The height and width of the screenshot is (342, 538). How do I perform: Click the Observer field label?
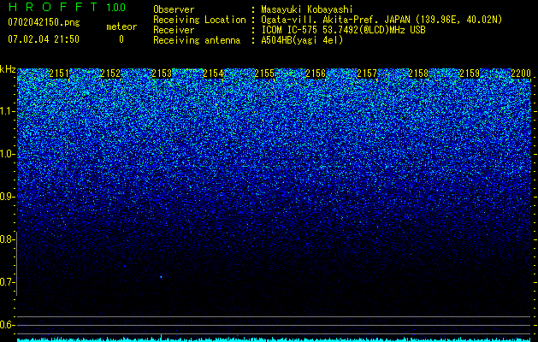tap(174, 9)
